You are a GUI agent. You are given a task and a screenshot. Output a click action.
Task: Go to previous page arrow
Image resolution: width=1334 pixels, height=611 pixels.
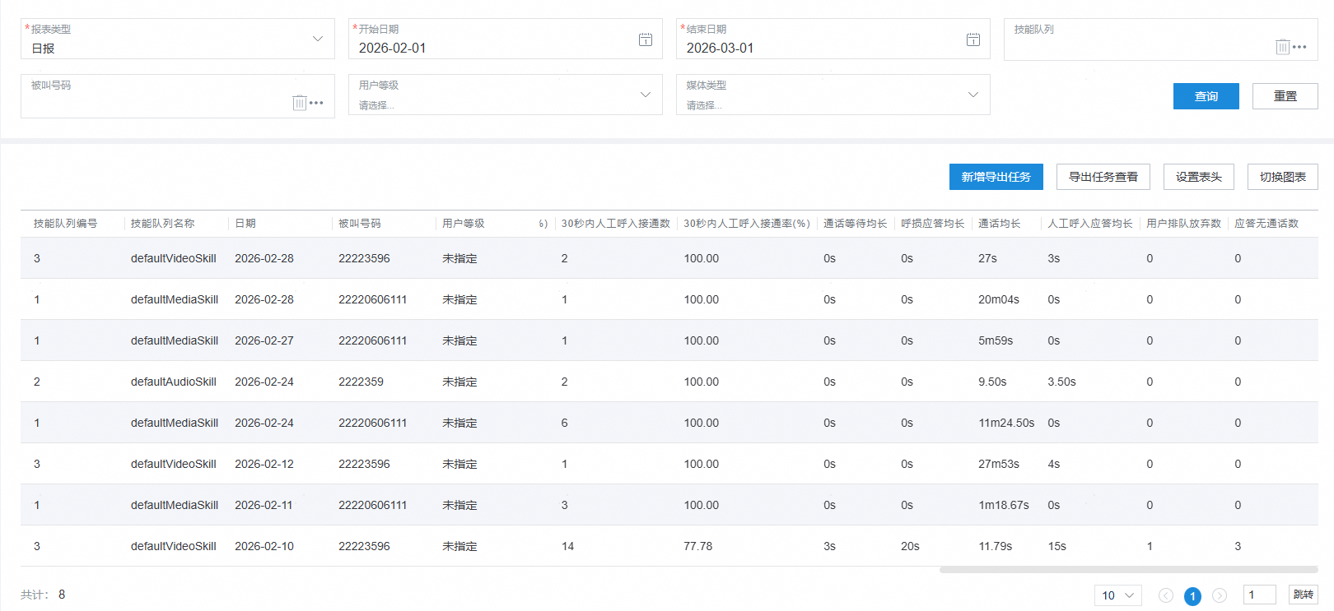[x=1166, y=595]
